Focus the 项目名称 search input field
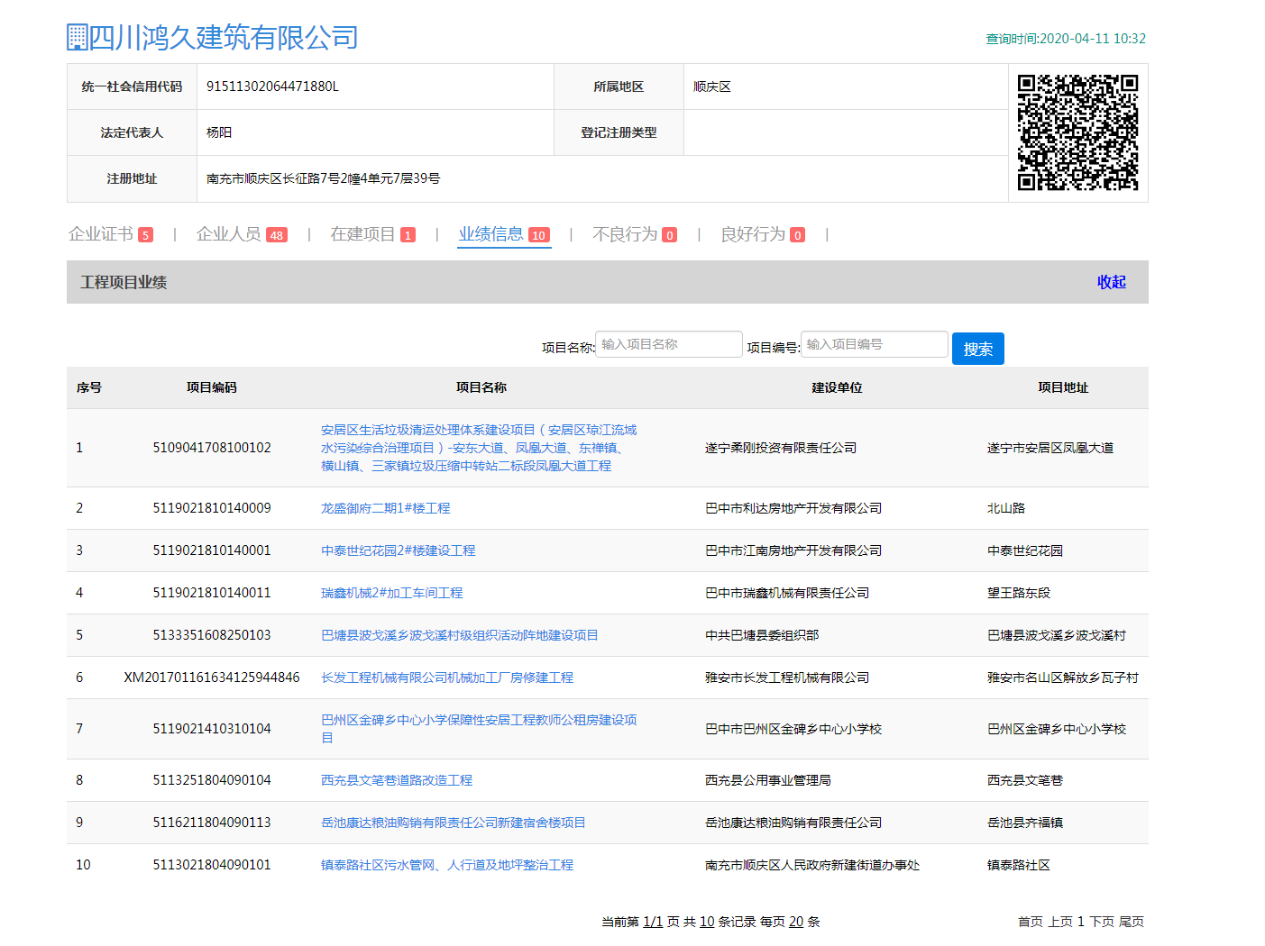The image size is (1265, 946). pyautogui.click(x=668, y=344)
